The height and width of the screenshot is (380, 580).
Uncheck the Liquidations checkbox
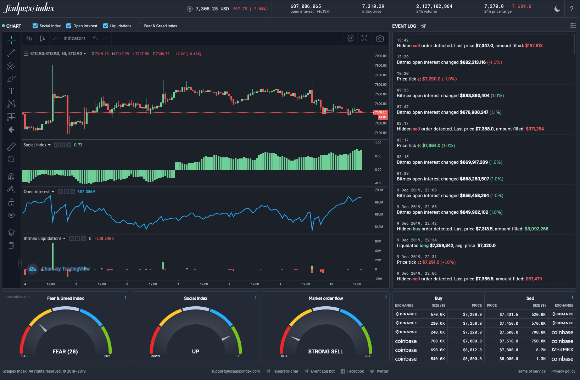click(106, 26)
